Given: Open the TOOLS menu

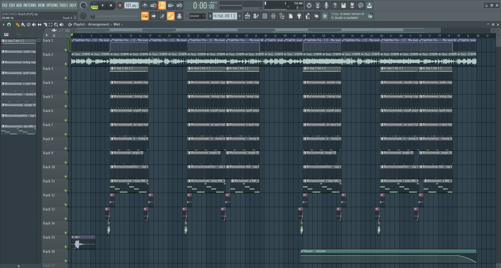Looking at the screenshot, I should 64,5.
